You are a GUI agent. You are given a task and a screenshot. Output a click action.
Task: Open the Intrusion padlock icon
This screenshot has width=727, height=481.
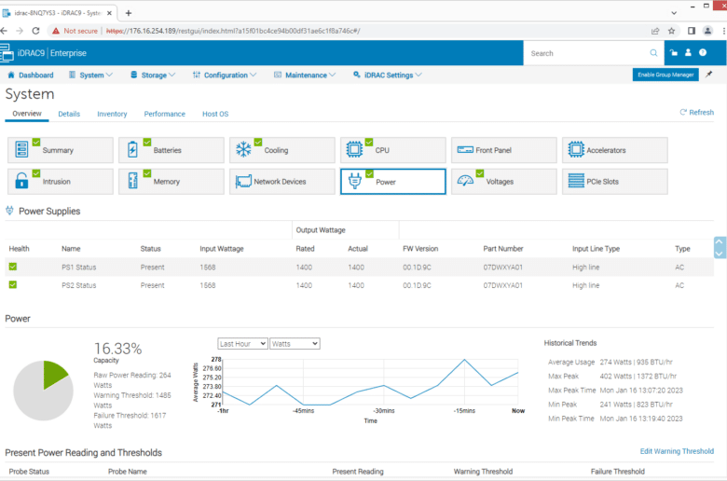tap(21, 181)
